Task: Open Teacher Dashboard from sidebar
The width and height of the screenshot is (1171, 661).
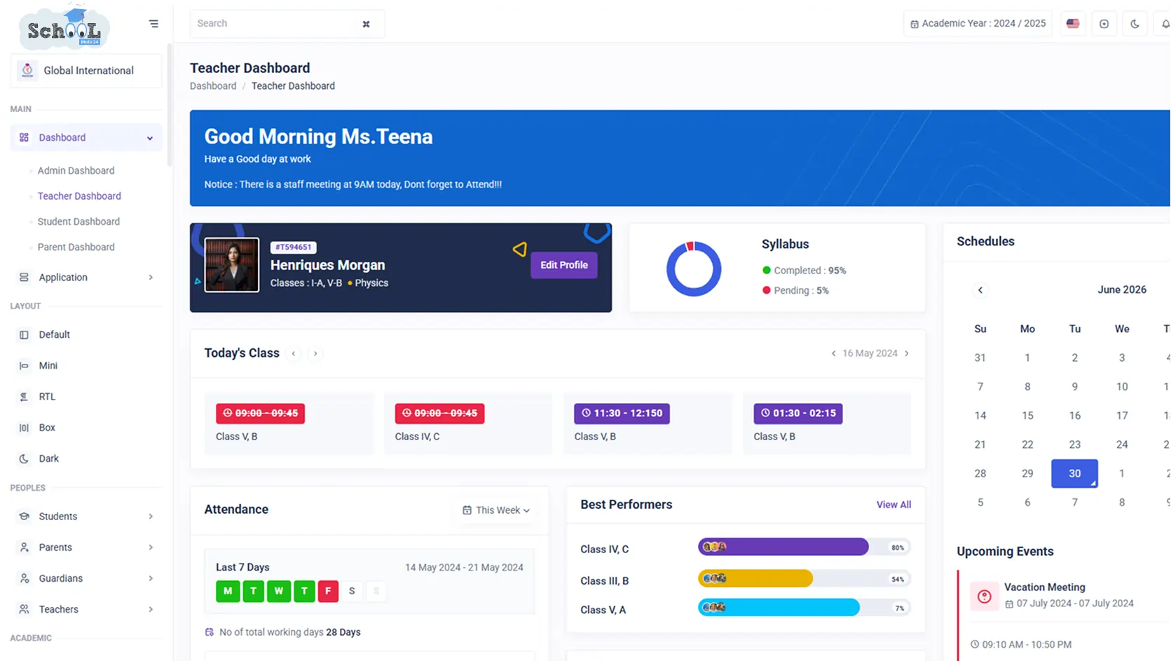Action: (x=79, y=196)
